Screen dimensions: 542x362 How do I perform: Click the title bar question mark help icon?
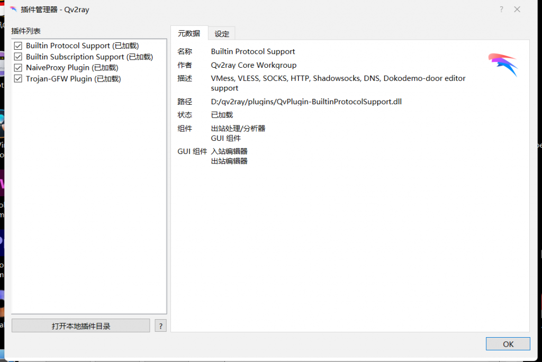click(x=501, y=10)
